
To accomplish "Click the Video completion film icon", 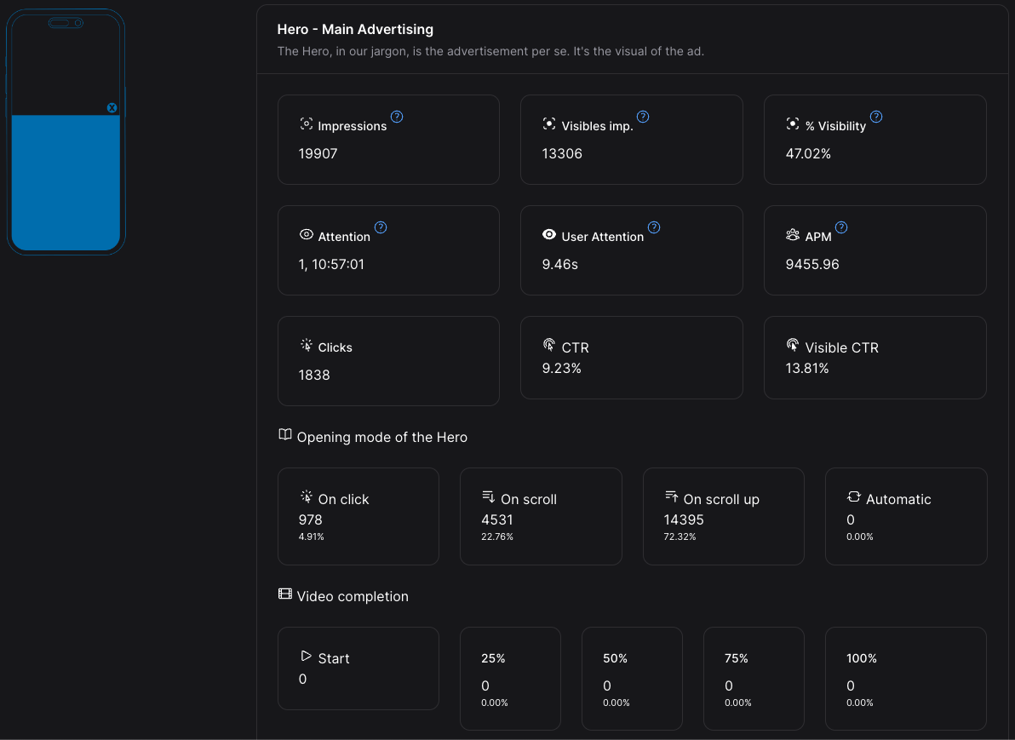I will (x=285, y=594).
